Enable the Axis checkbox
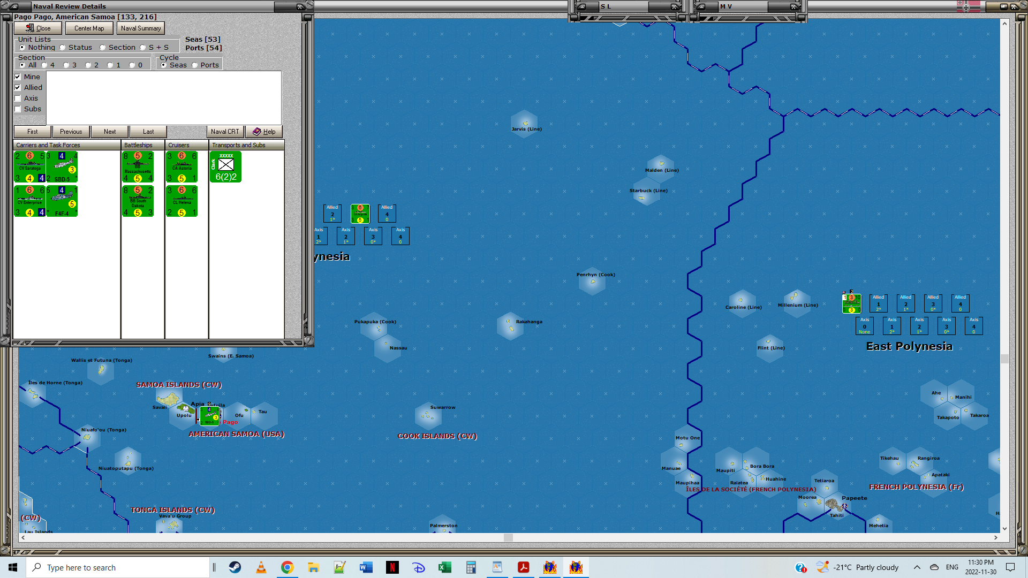Viewport: 1028px width, 578px height. pos(18,98)
